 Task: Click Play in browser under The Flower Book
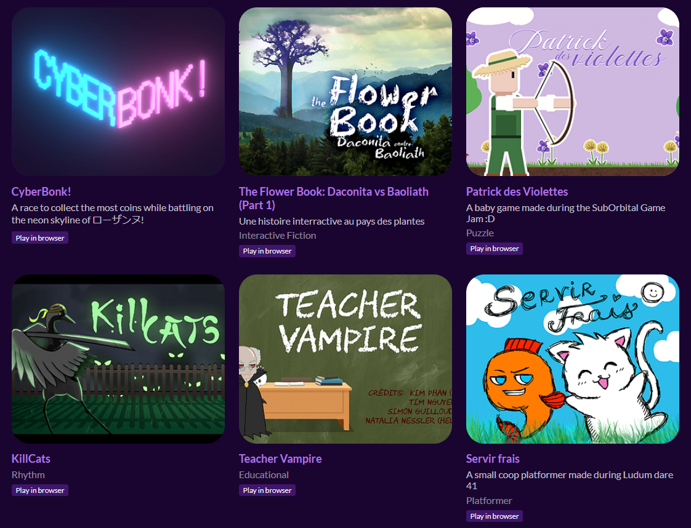click(267, 251)
